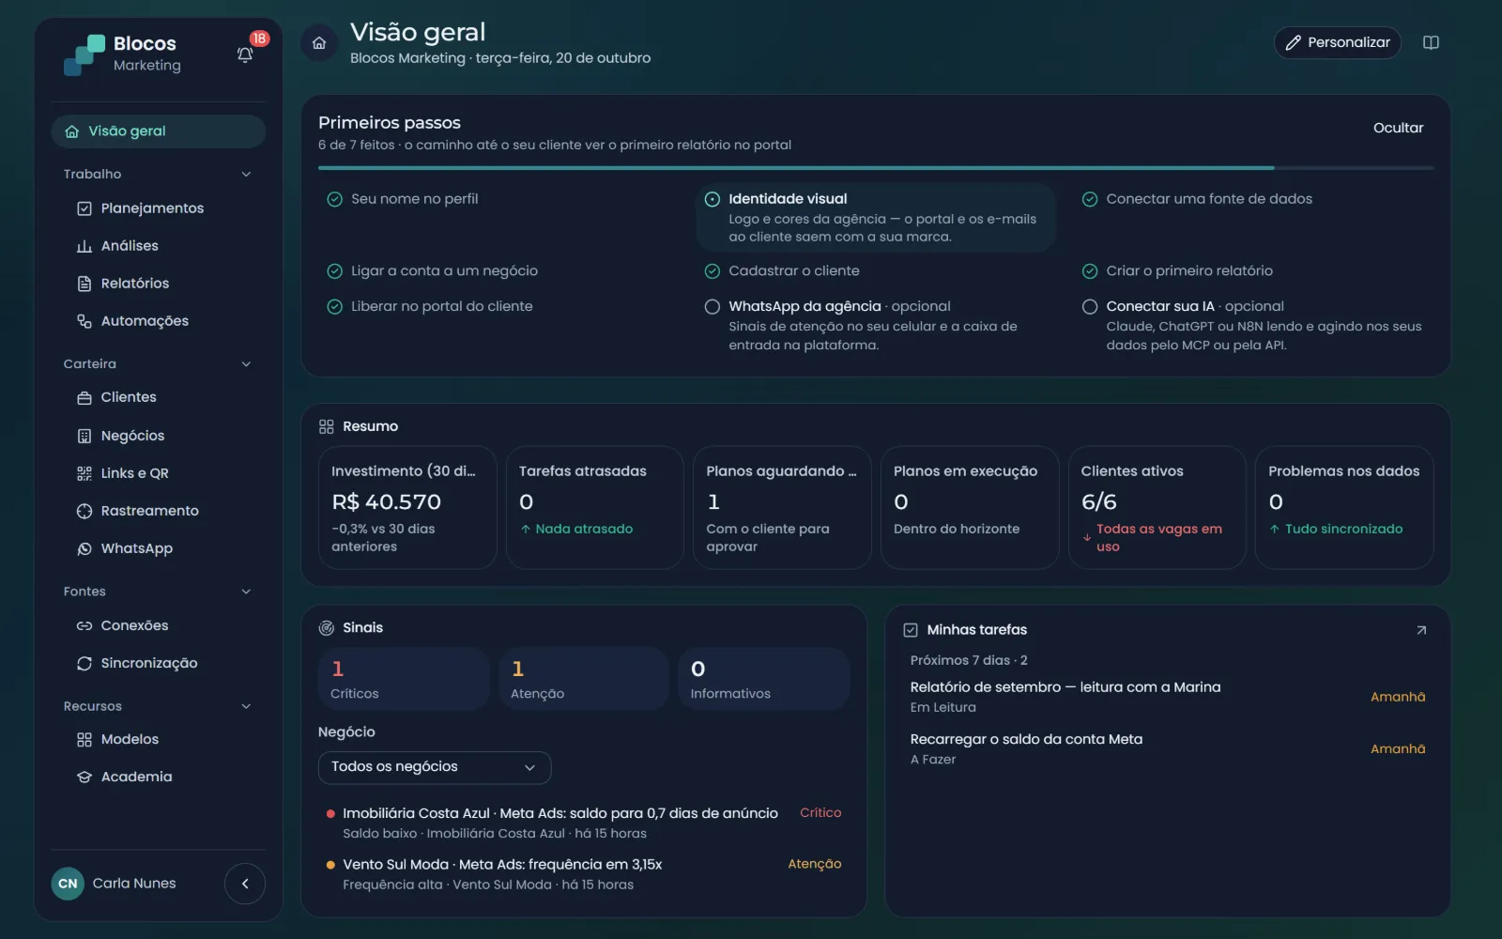Click the Seu nome no perfil check mark
The height and width of the screenshot is (939, 1502).
(334, 199)
